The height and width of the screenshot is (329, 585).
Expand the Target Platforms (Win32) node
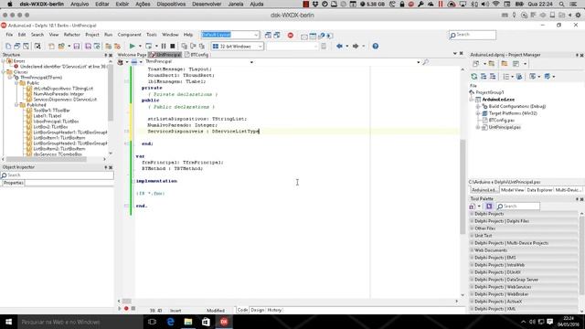(x=478, y=113)
